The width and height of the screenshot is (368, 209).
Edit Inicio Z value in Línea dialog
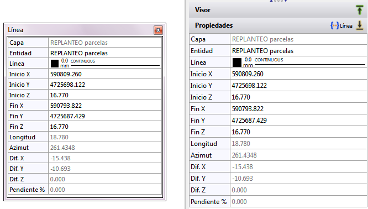(105, 95)
